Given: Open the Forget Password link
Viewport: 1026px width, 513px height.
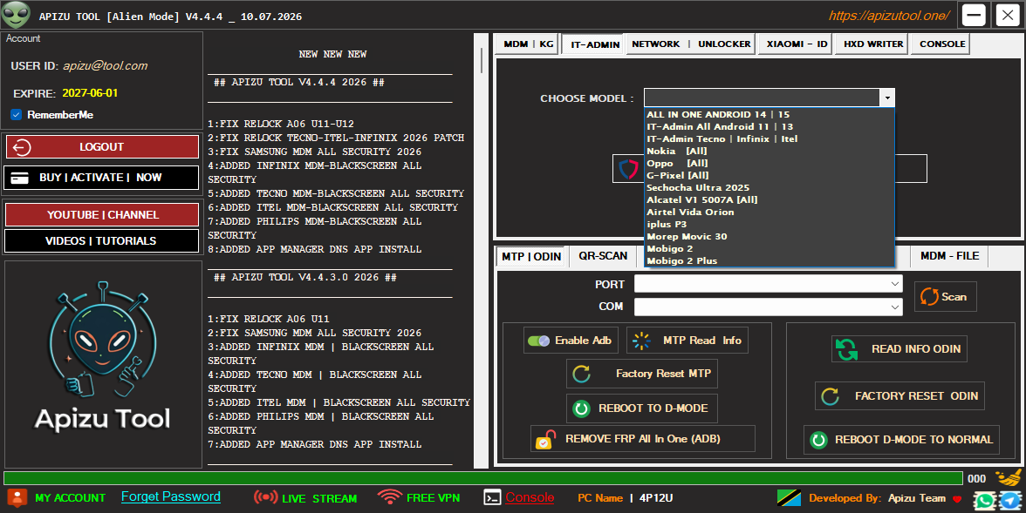Looking at the screenshot, I should (171, 496).
